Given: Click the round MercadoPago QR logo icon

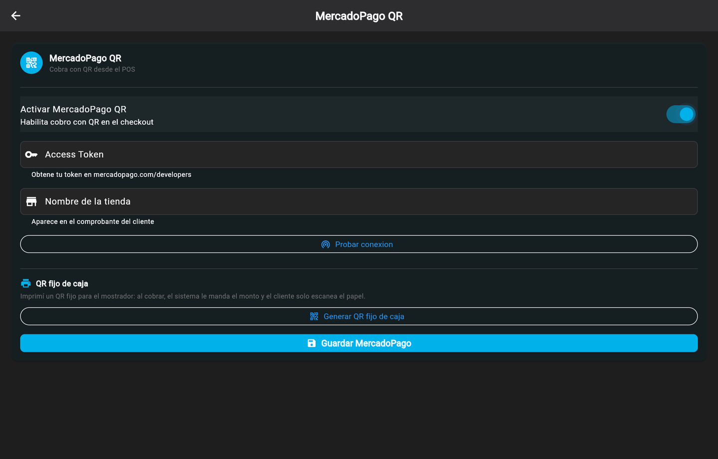Looking at the screenshot, I should pos(31,63).
